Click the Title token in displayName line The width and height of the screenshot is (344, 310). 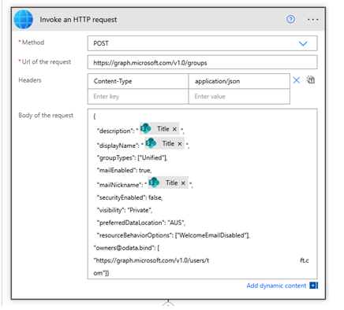click(164, 143)
